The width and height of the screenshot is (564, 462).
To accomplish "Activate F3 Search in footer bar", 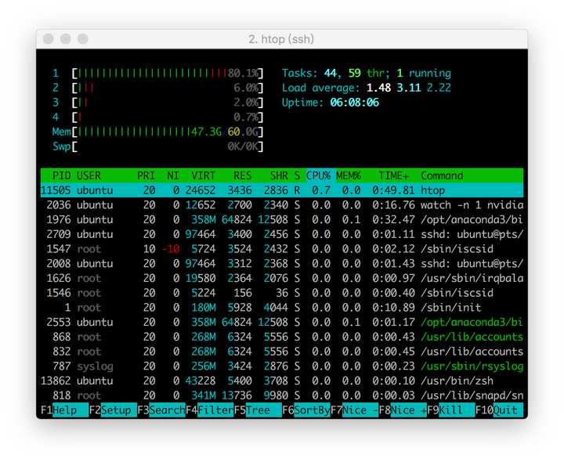I will (161, 410).
